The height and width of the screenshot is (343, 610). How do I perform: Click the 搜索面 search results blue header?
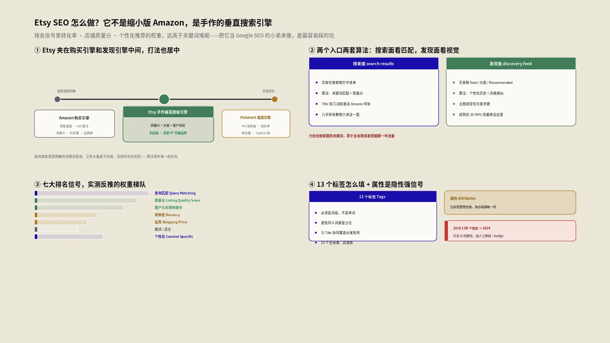(374, 64)
